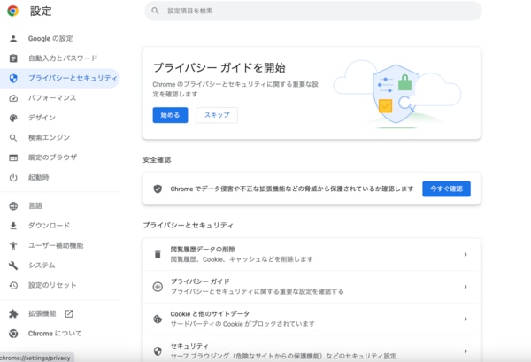
Task: Click the Chrome logo beside 設定
Action: (x=13, y=11)
